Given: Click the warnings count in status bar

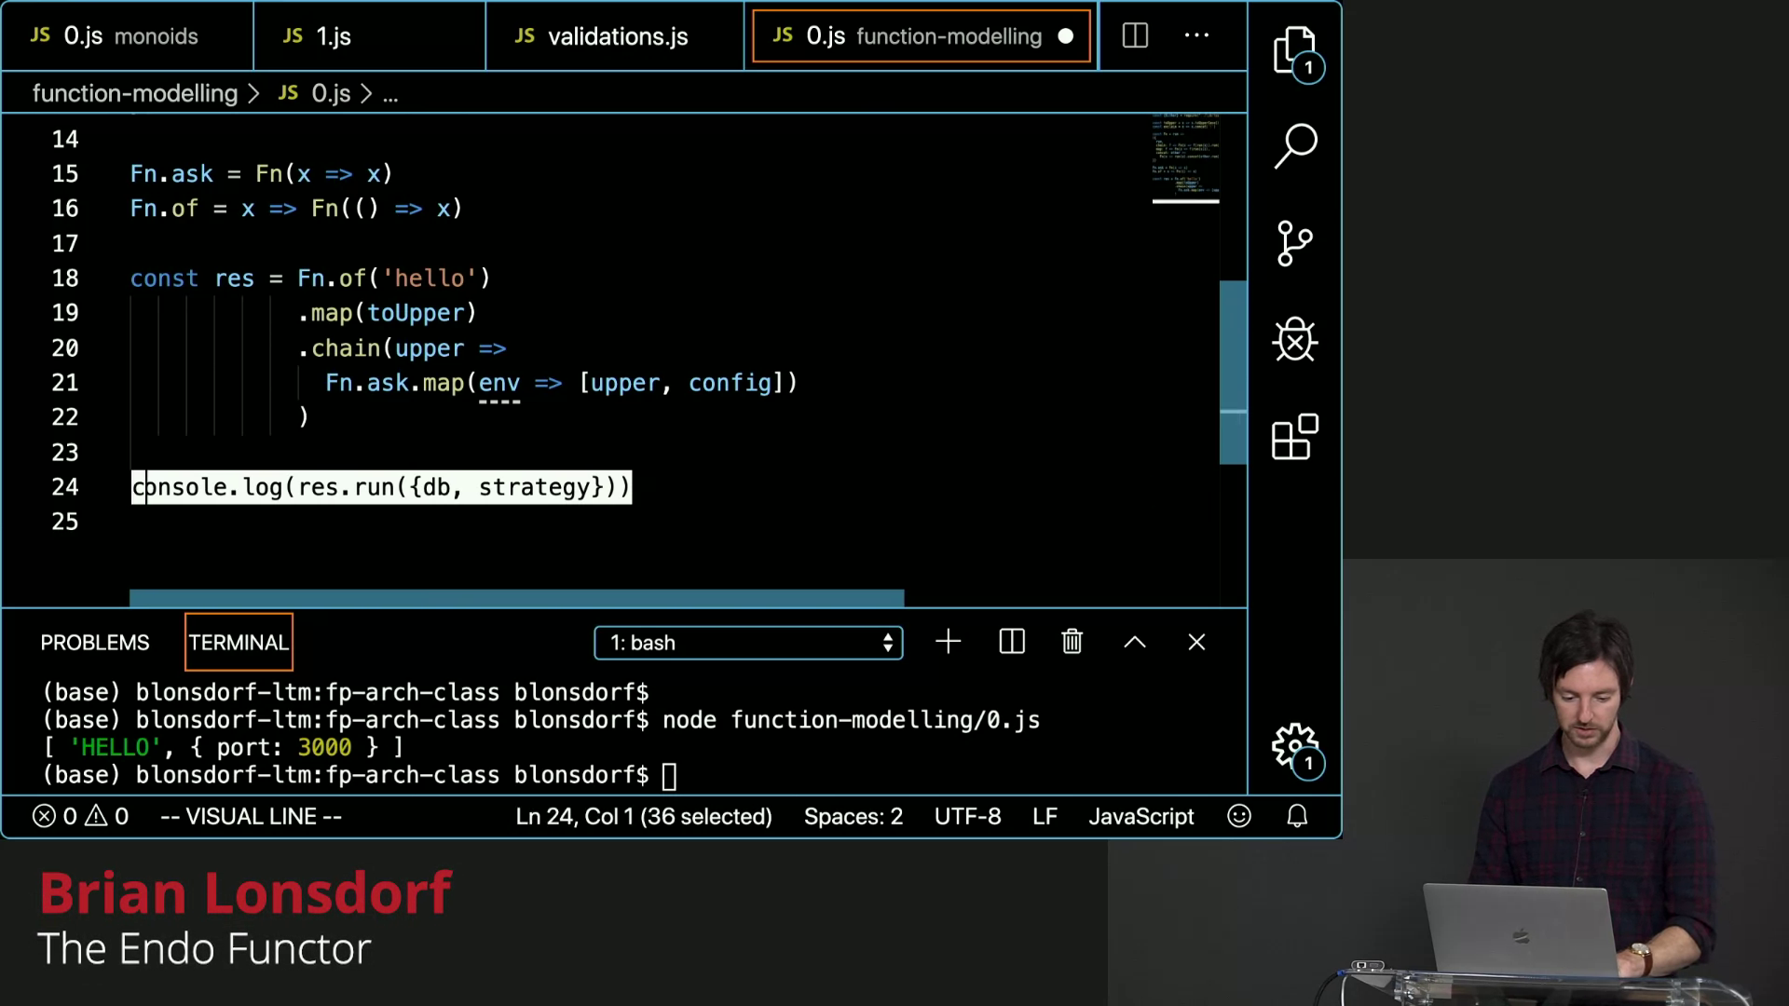Looking at the screenshot, I should coord(107,816).
